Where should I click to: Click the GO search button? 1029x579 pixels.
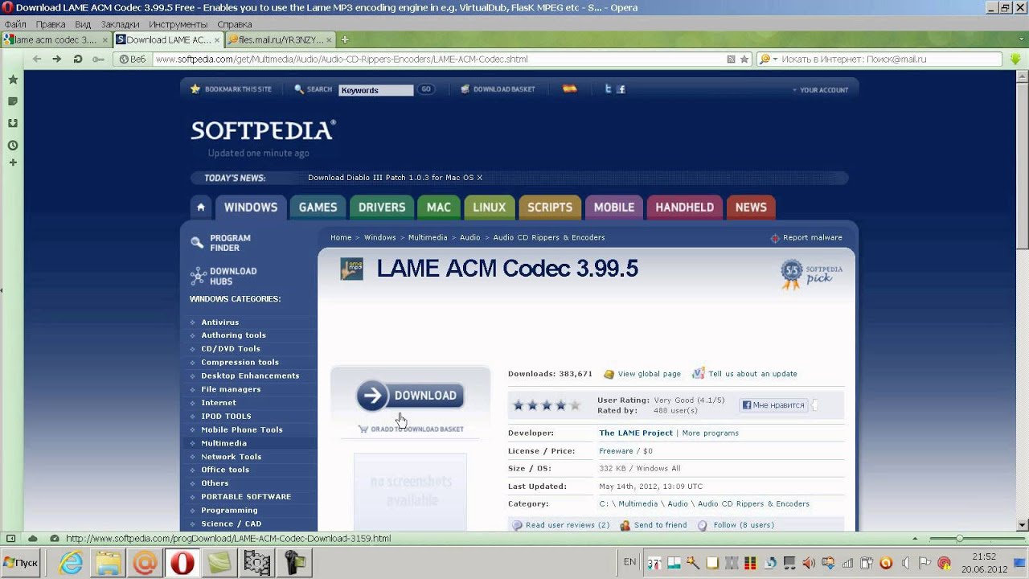pyautogui.click(x=426, y=89)
